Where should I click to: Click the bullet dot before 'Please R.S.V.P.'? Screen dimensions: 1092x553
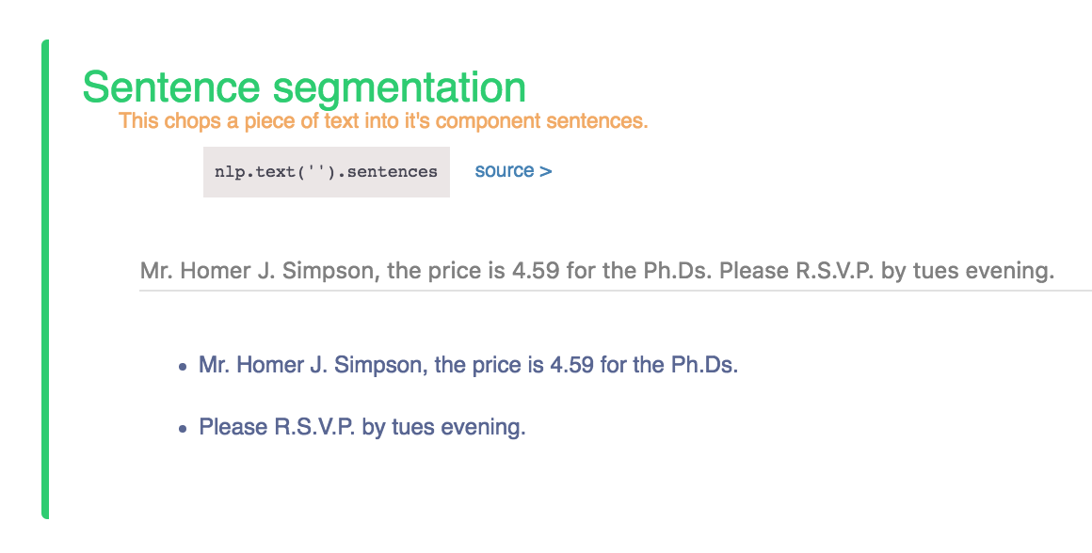pyautogui.click(x=183, y=429)
